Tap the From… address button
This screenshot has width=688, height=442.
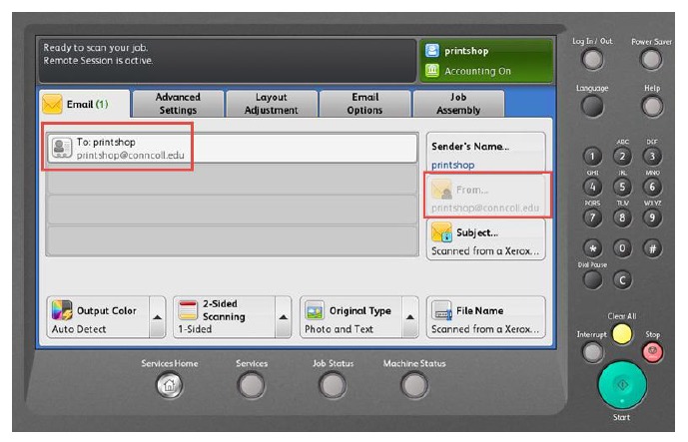pos(485,196)
